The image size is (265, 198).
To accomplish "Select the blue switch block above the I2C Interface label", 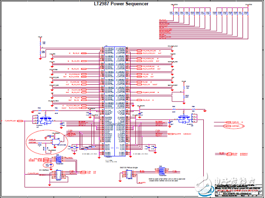I will (58, 159).
